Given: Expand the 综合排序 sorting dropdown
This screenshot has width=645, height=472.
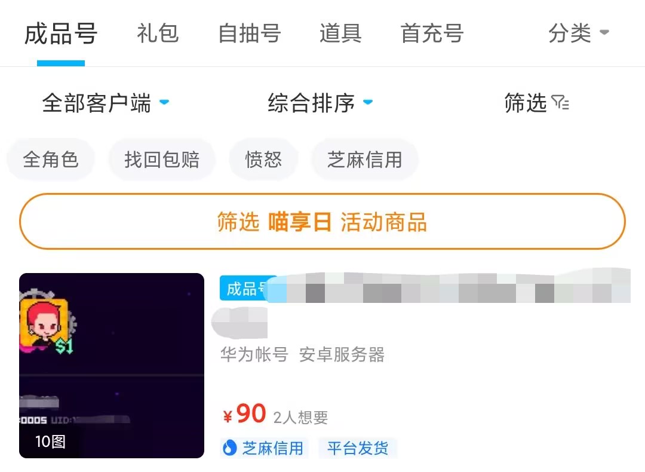Looking at the screenshot, I should pos(320,103).
